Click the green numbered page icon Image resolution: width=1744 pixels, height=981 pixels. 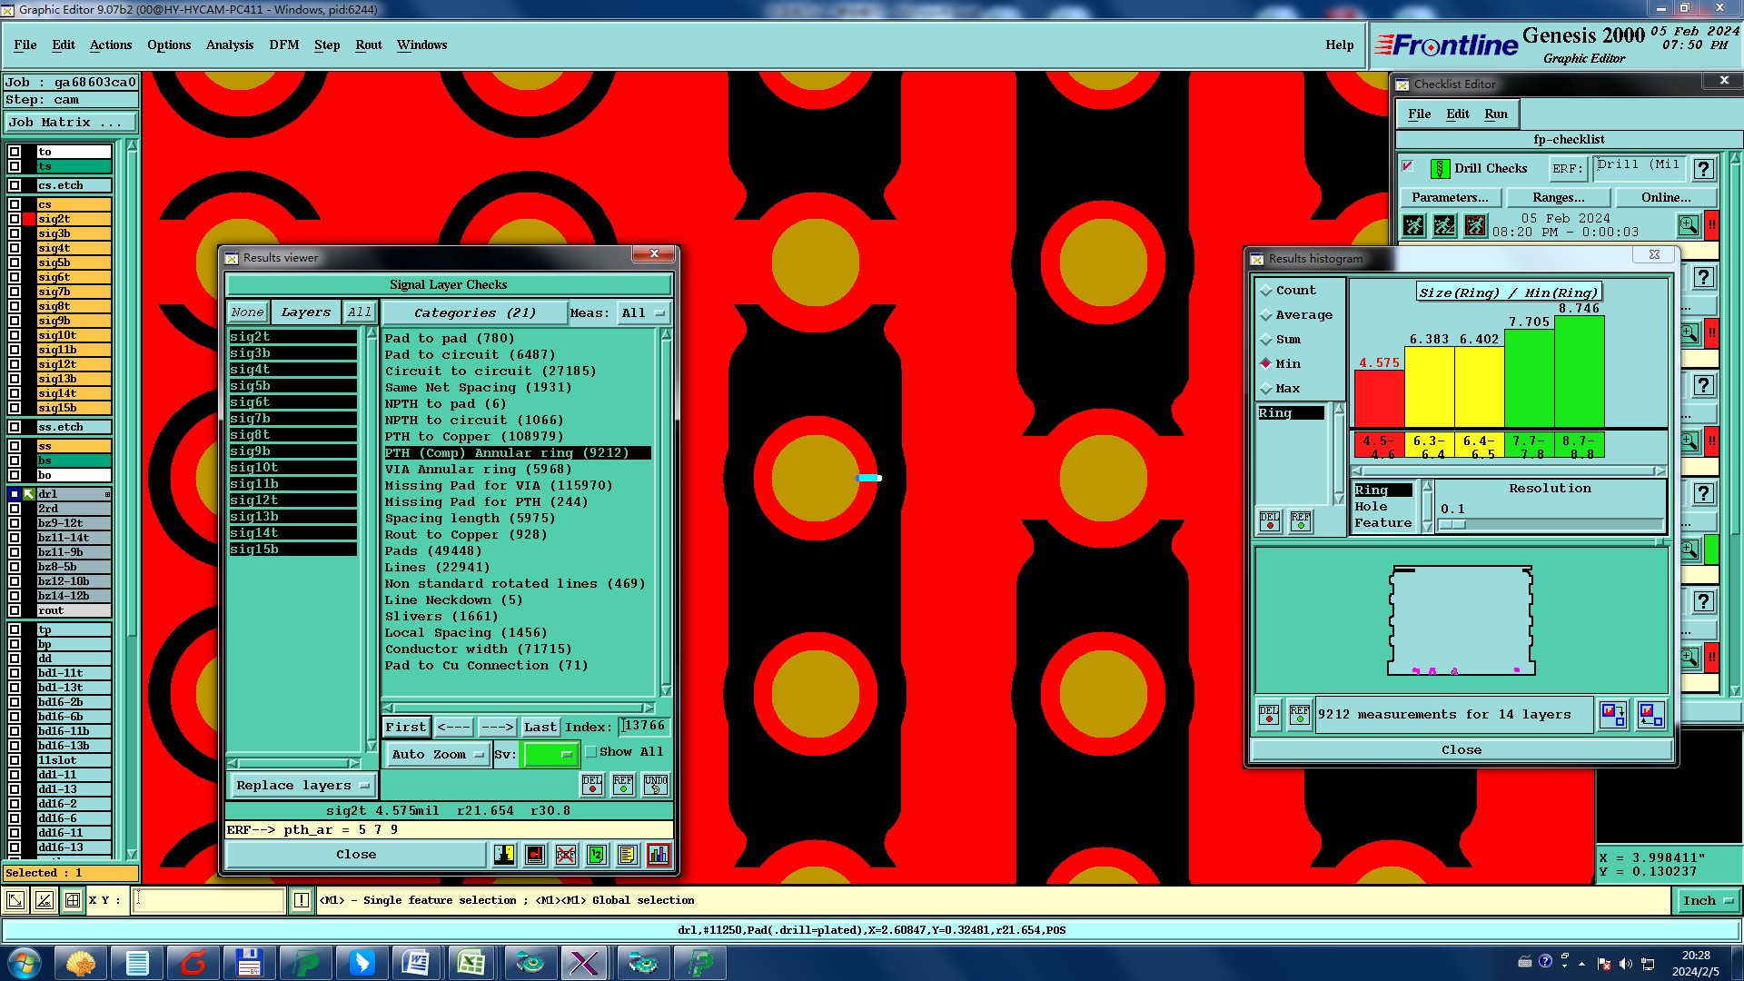coord(597,855)
